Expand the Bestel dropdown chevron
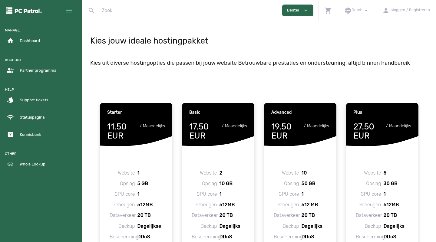This screenshot has width=436, height=242. pos(306,10)
